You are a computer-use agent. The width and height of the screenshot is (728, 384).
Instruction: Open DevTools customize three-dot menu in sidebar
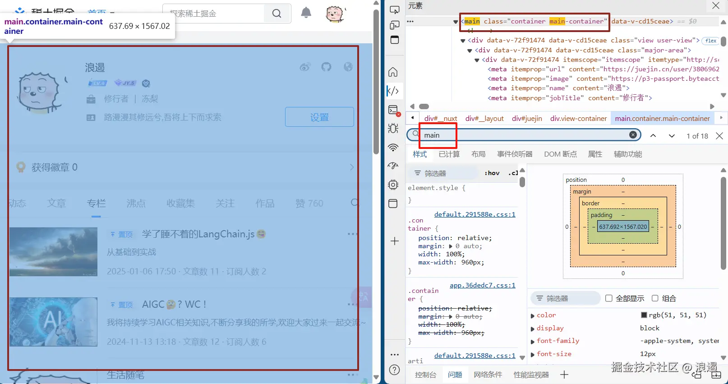point(395,355)
